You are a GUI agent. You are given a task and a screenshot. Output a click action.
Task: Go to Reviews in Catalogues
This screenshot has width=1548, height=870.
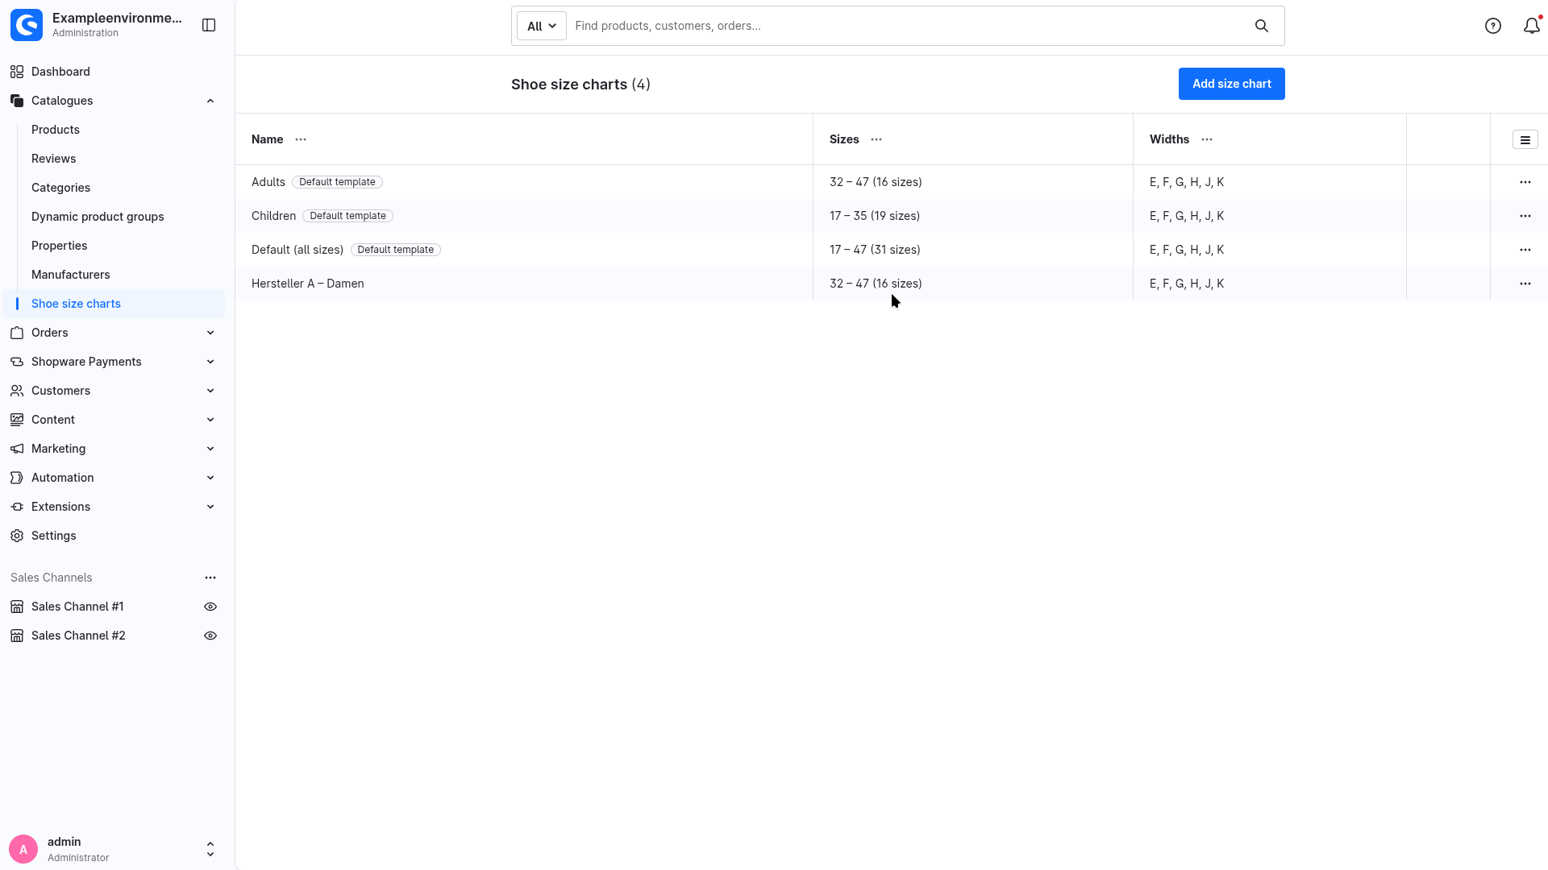pos(54,159)
